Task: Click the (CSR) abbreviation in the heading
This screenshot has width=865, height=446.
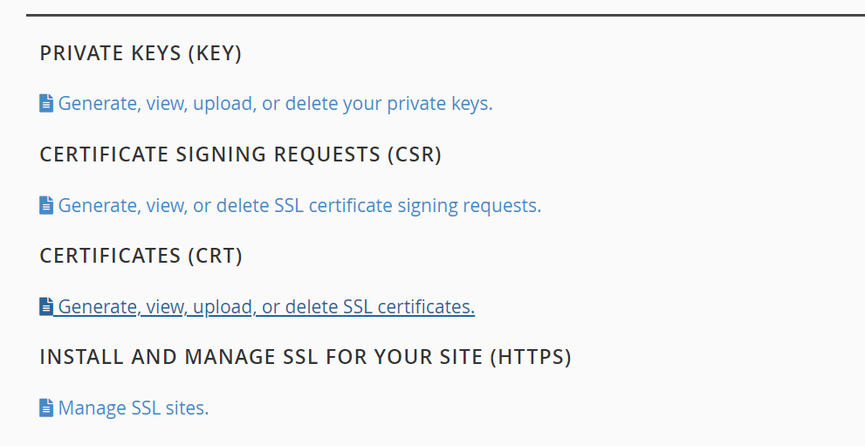Action: click(414, 155)
